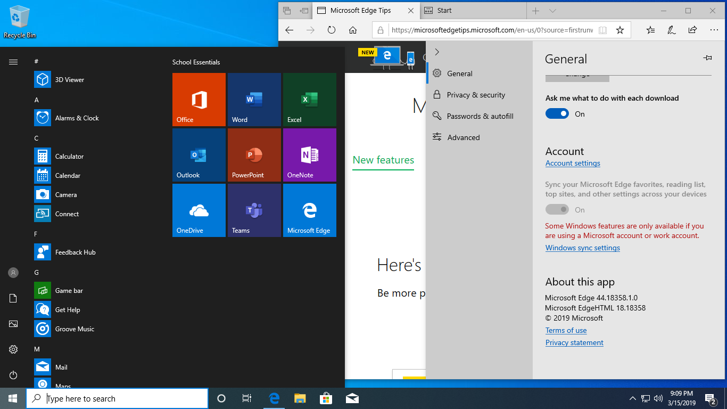Refresh the page in Edge

click(x=332, y=30)
